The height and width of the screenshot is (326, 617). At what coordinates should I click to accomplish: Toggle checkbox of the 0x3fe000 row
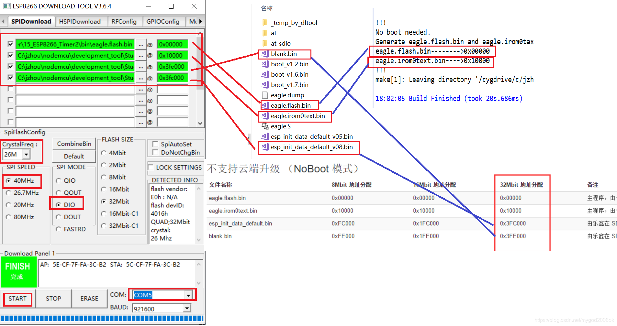tap(11, 67)
